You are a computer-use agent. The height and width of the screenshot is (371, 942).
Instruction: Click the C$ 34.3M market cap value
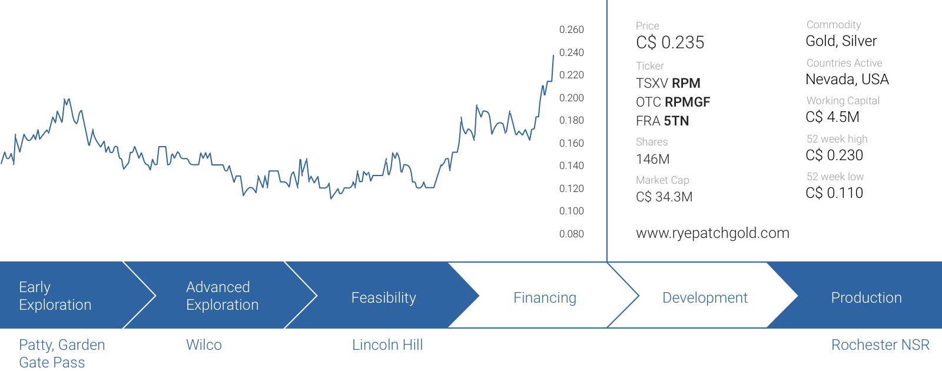pyautogui.click(x=664, y=197)
